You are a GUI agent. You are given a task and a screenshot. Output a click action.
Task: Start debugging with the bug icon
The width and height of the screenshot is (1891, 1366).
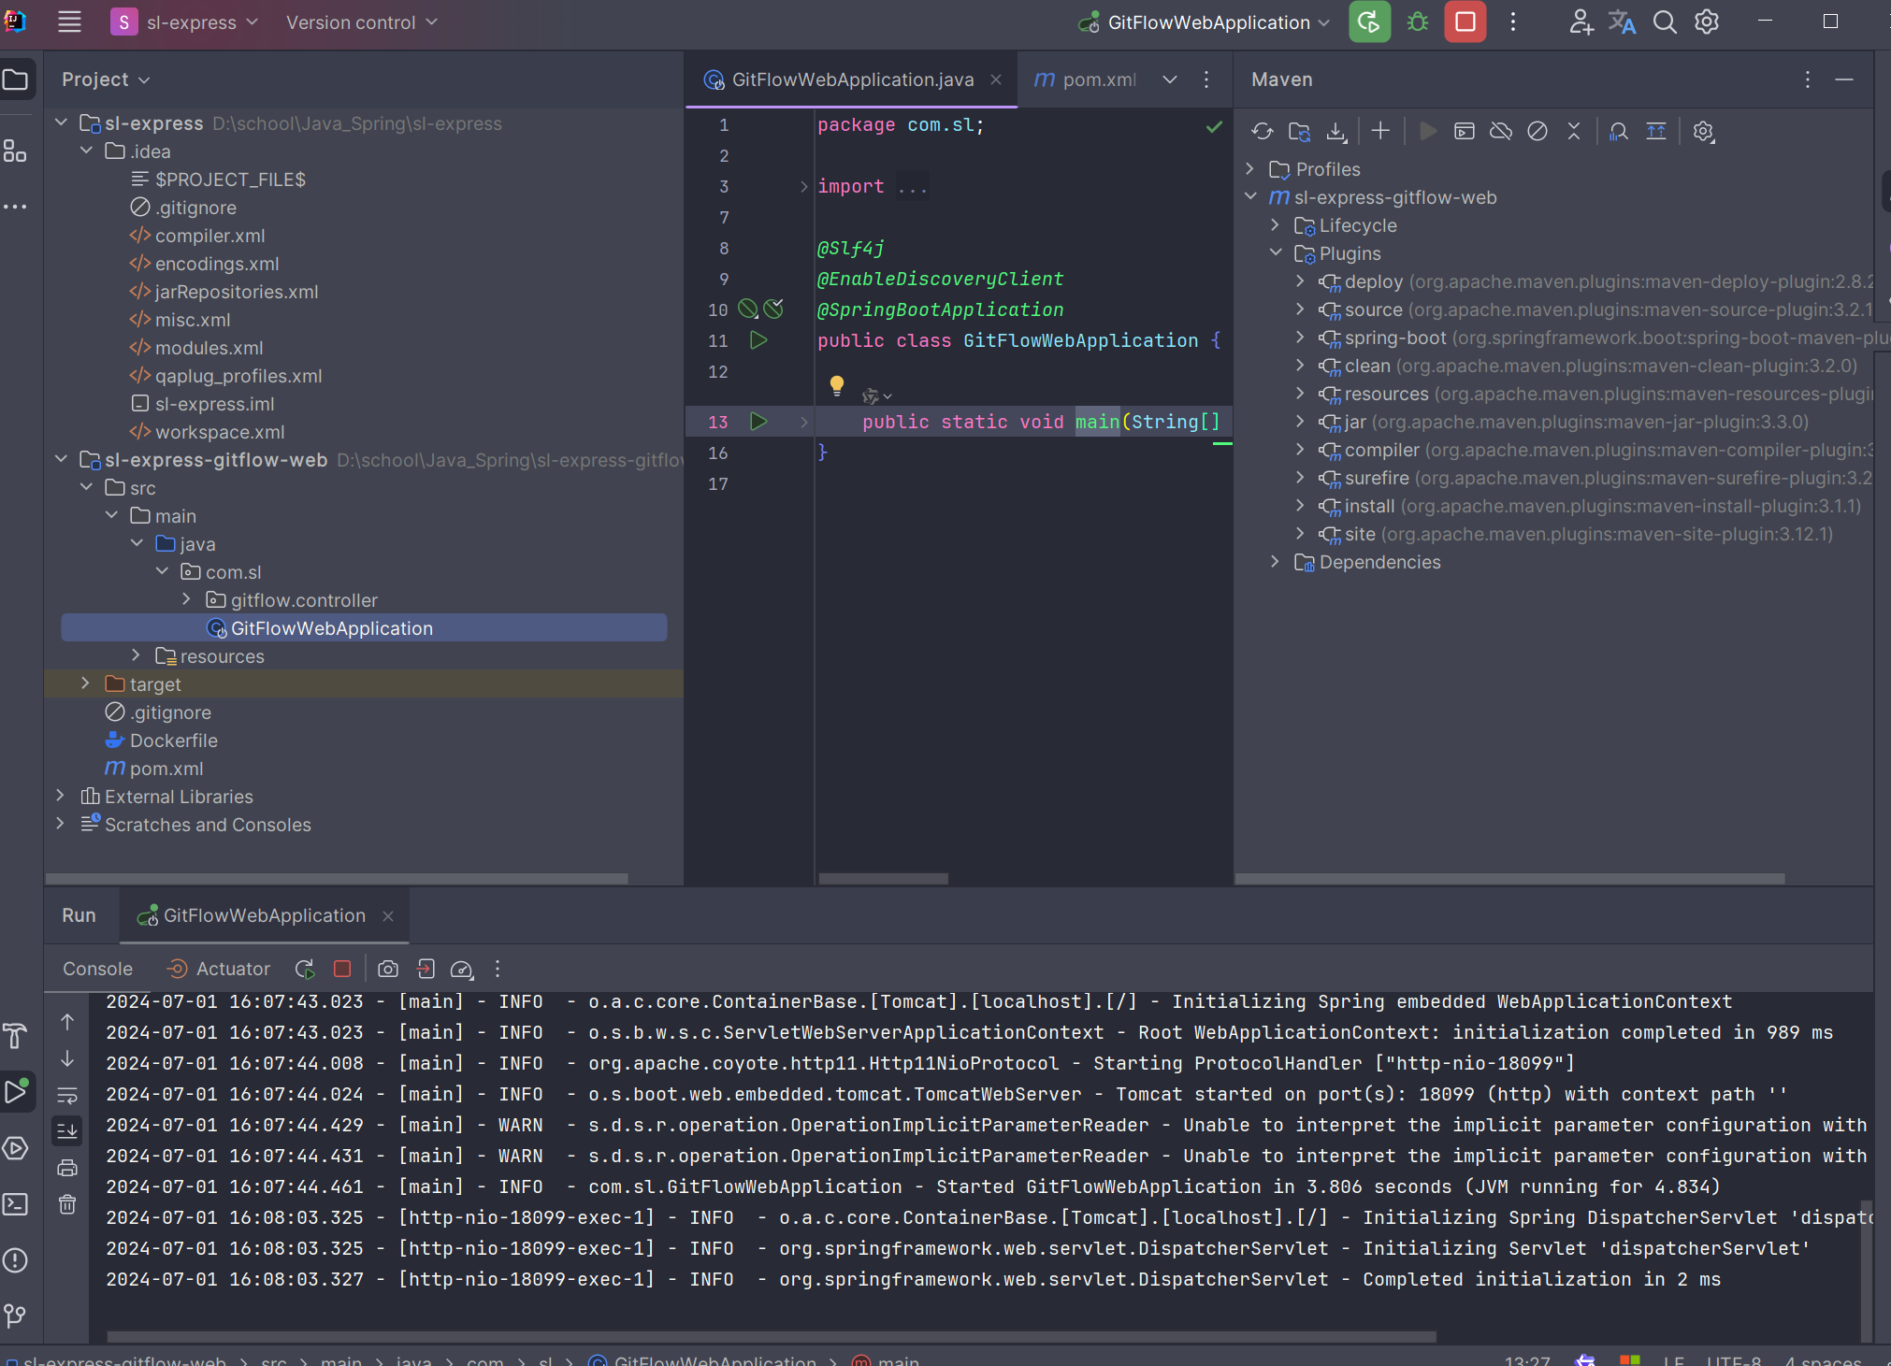[x=1418, y=22]
